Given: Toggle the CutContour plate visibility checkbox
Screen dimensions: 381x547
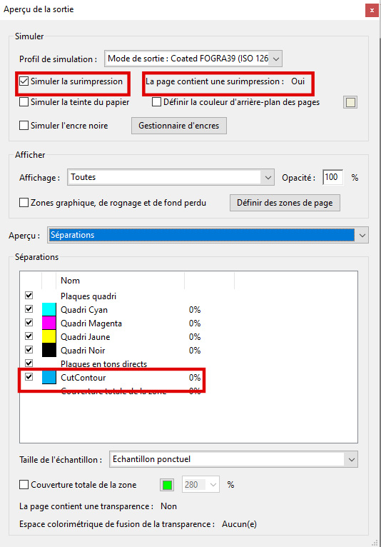Looking at the screenshot, I should [x=29, y=377].
